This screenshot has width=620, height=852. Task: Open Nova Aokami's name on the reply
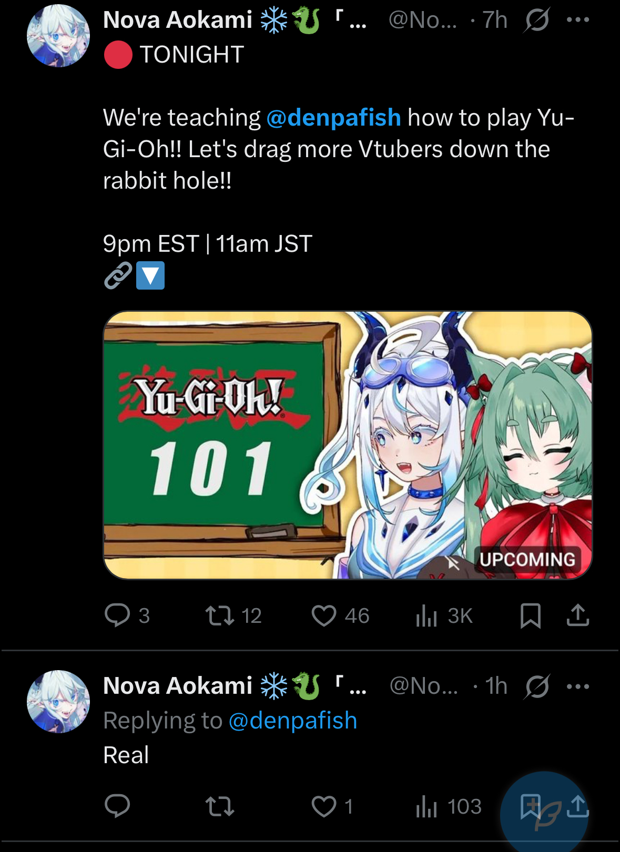pos(178,685)
